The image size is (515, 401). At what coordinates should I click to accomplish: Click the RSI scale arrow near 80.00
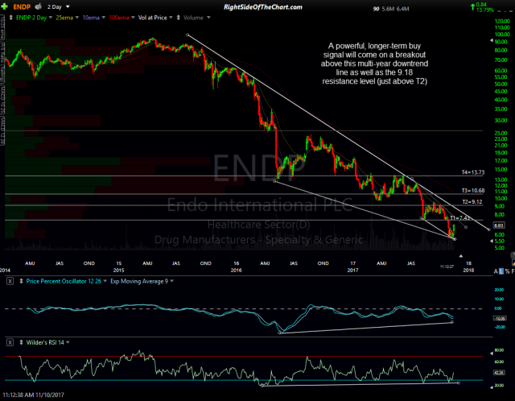tap(492, 353)
